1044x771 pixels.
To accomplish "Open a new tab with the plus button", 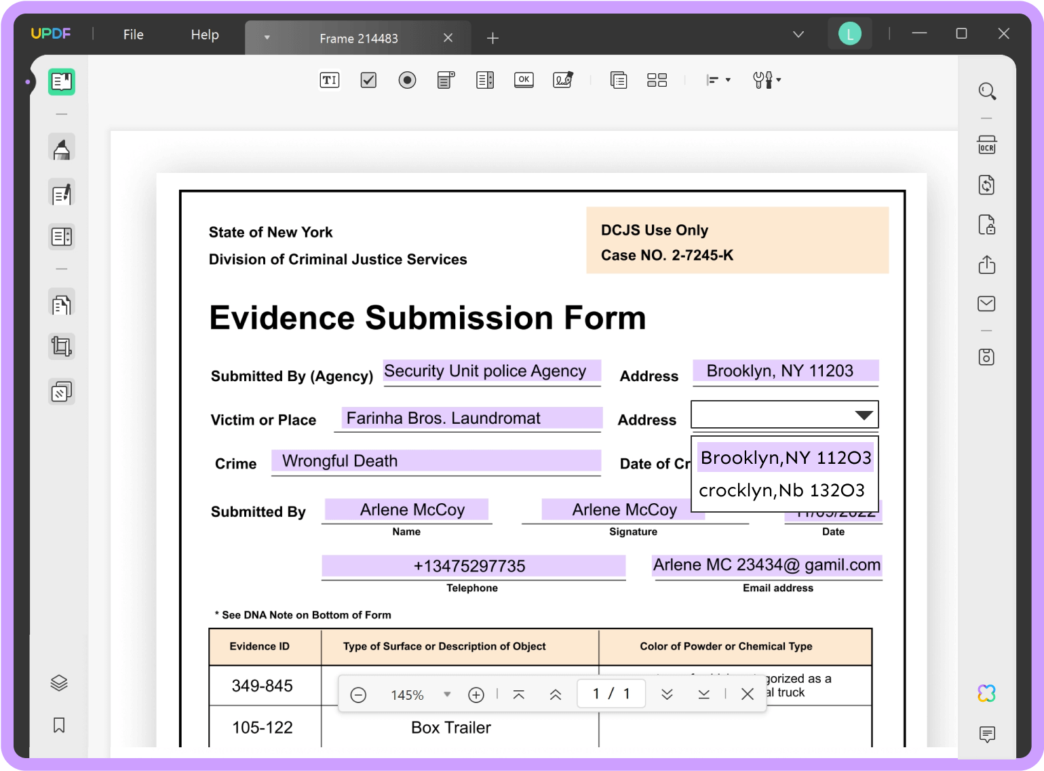I will [x=492, y=38].
